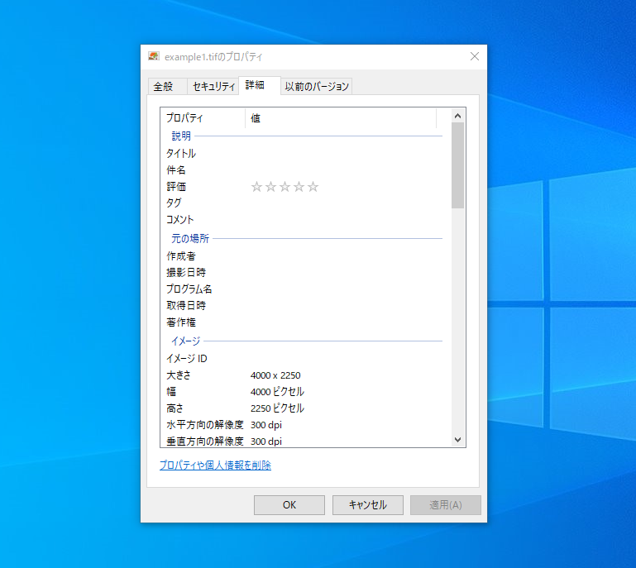This screenshot has width=636, height=568.
Task: Click the キャンセル button
Action: coord(368,505)
